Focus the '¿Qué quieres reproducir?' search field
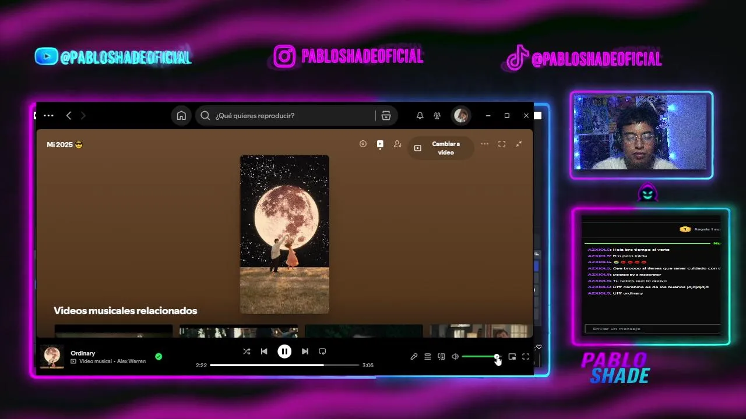Image resolution: width=746 pixels, height=419 pixels. [x=296, y=116]
